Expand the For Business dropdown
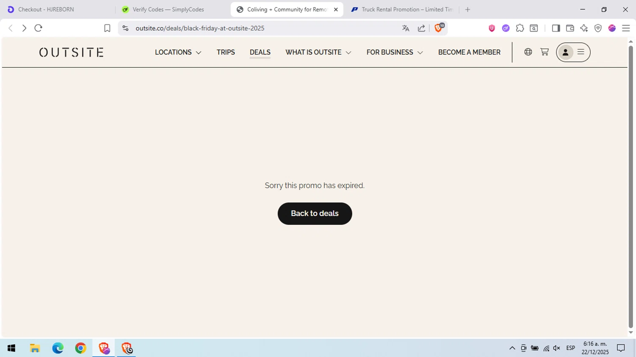Viewport: 636px width, 357px height. (x=395, y=52)
